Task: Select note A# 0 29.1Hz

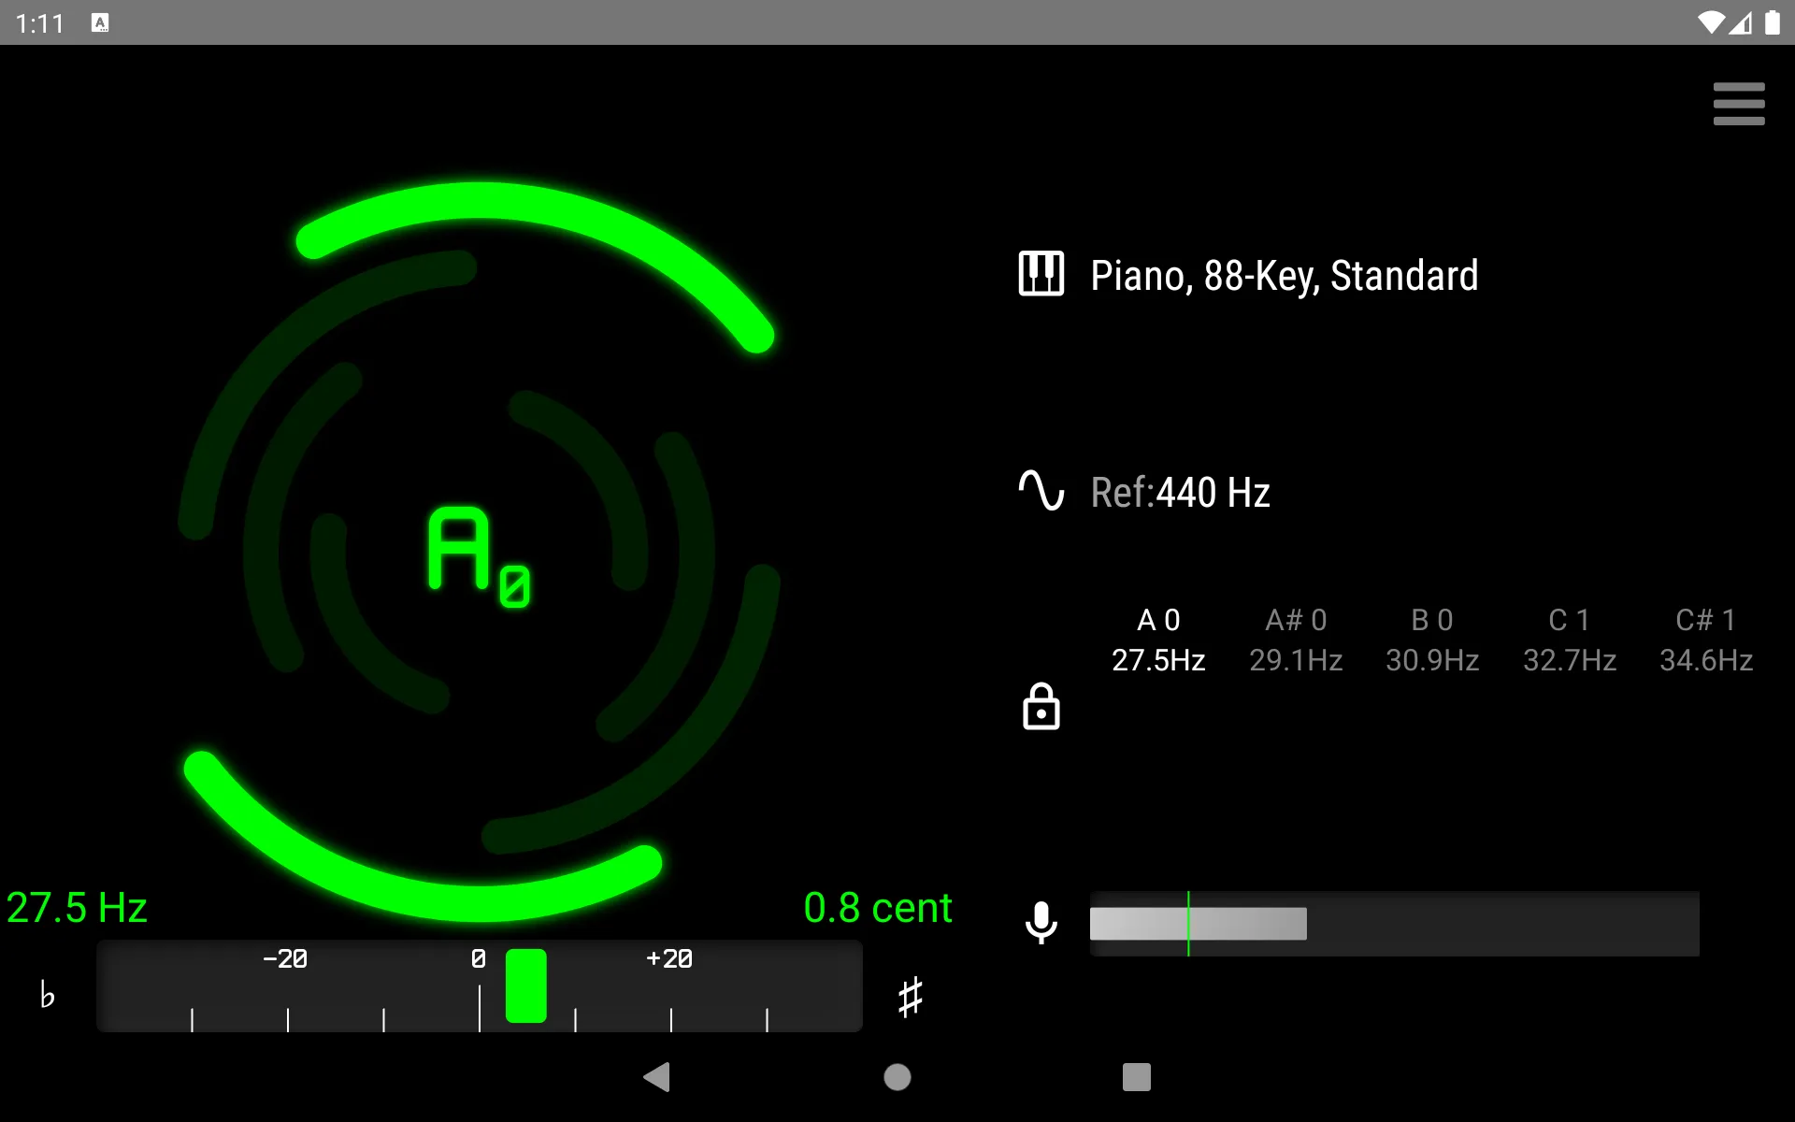Action: click(1296, 640)
